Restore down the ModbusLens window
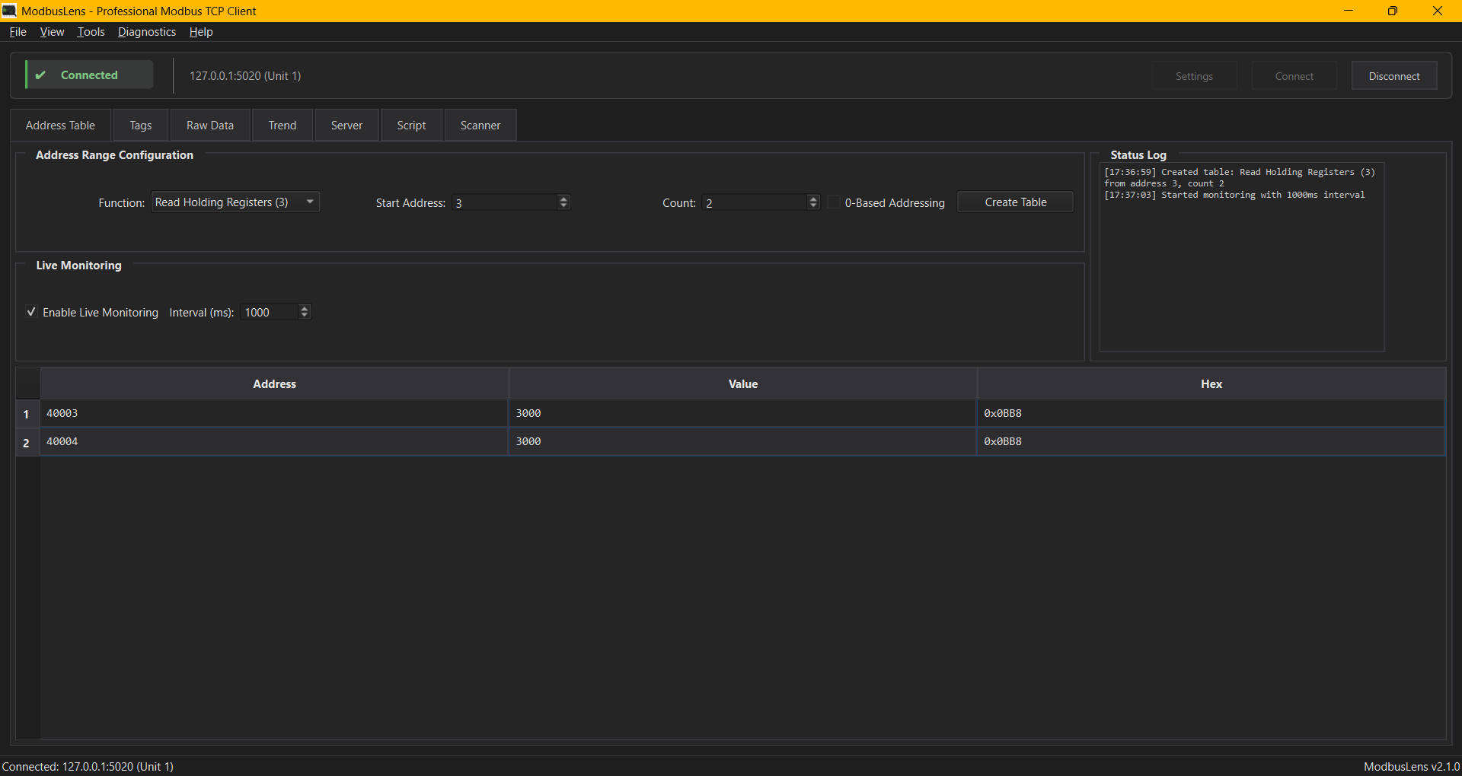This screenshot has width=1462, height=776. (1393, 11)
